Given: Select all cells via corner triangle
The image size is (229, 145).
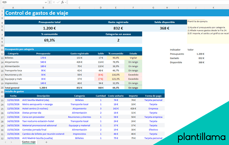Looking at the screenshot, I should click(3, 8).
